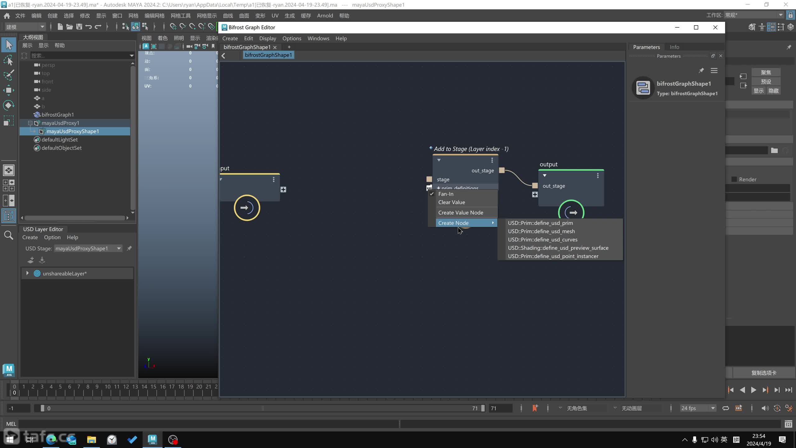Toggle the audio speaker icon in range bar
The image size is (796, 448).
coord(765,408)
